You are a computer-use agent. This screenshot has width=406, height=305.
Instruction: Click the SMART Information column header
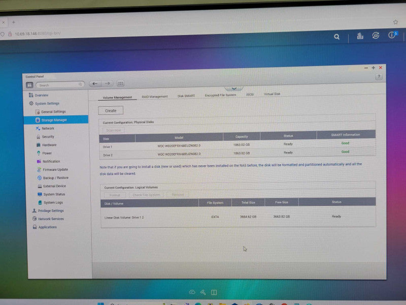coord(346,135)
